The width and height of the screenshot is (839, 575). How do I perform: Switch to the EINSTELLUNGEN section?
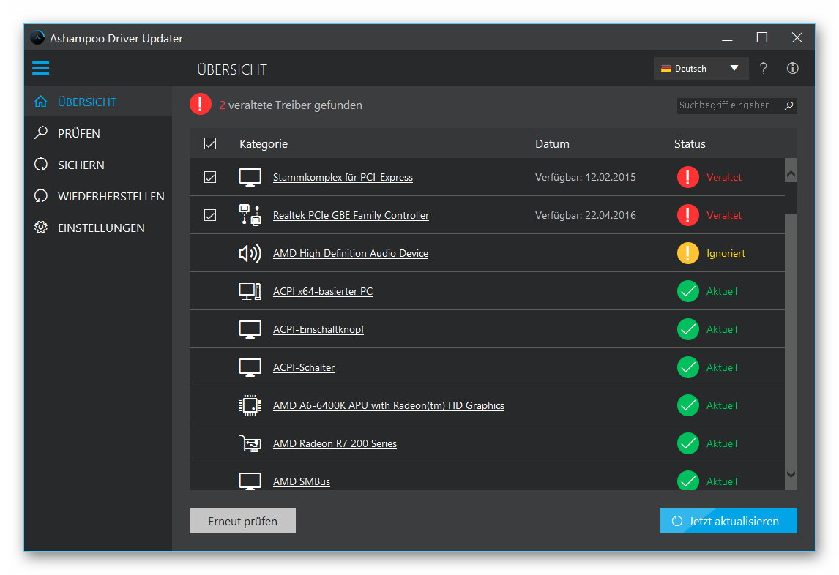click(x=100, y=228)
